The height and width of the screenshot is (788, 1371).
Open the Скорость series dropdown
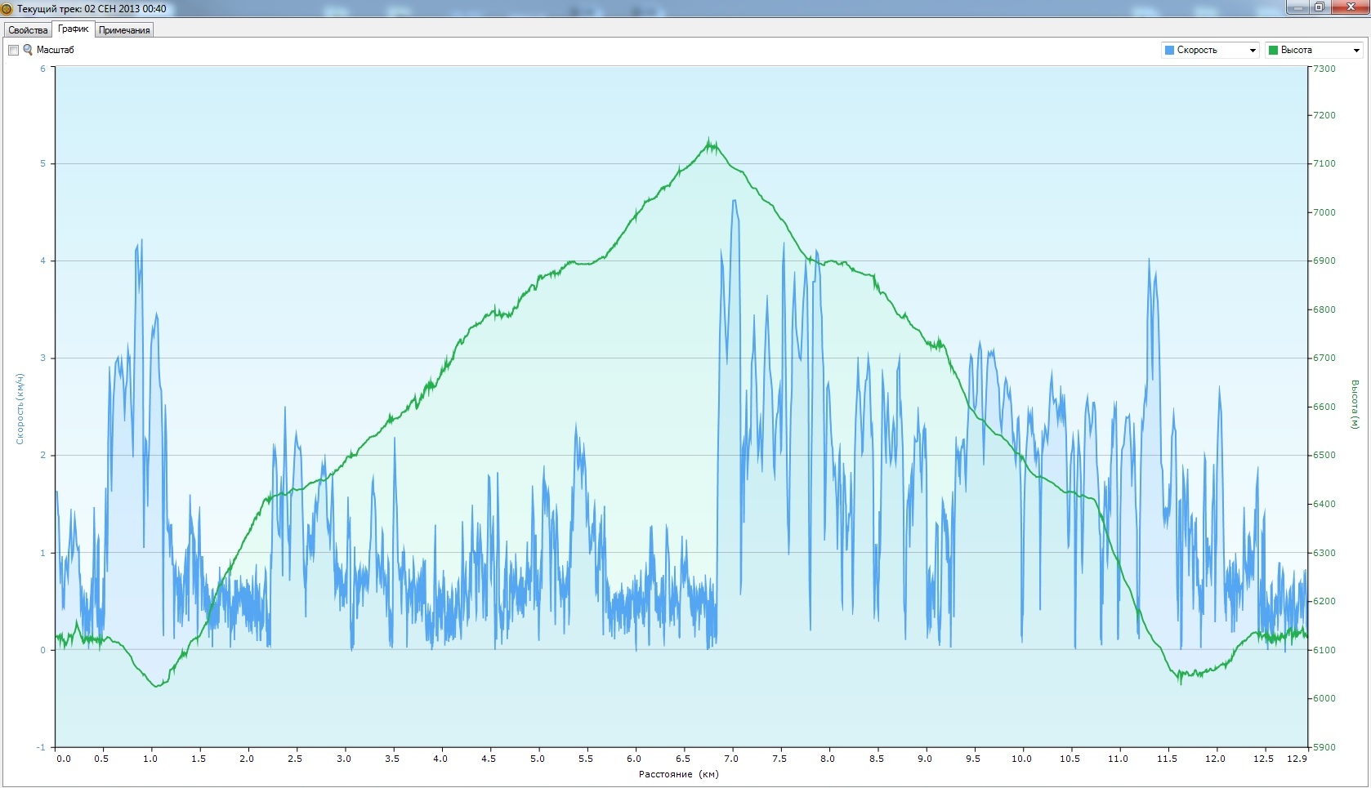pyautogui.click(x=1209, y=51)
